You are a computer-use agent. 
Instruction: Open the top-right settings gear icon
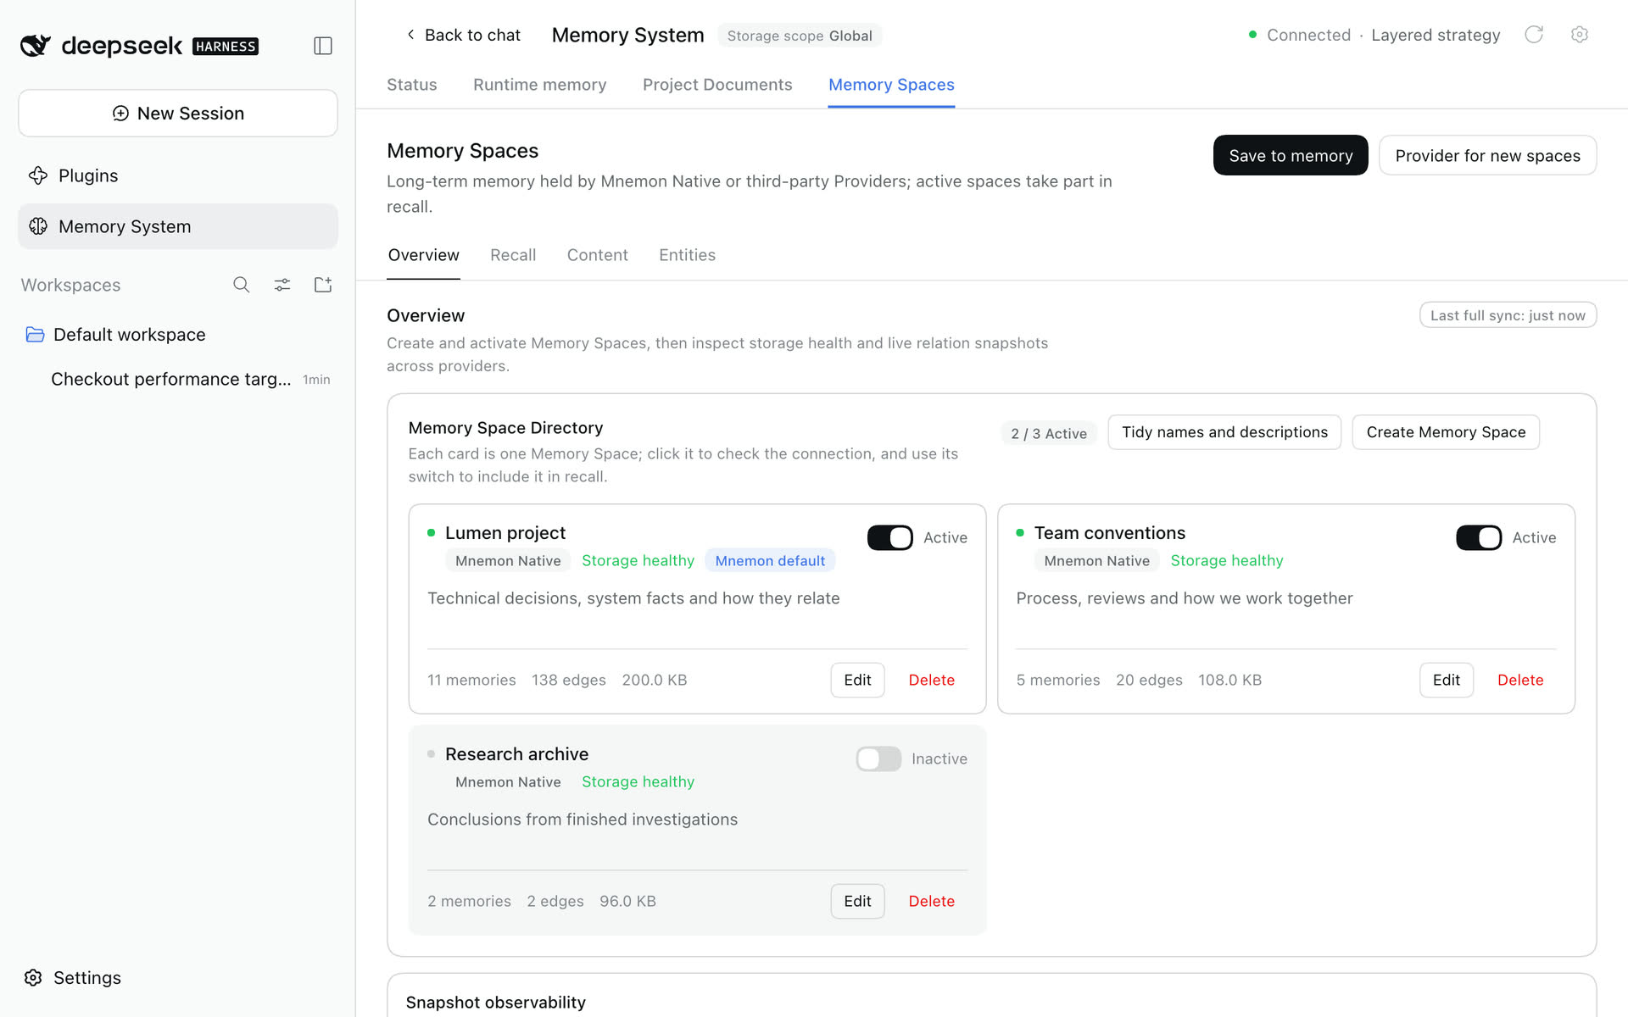[x=1579, y=35]
